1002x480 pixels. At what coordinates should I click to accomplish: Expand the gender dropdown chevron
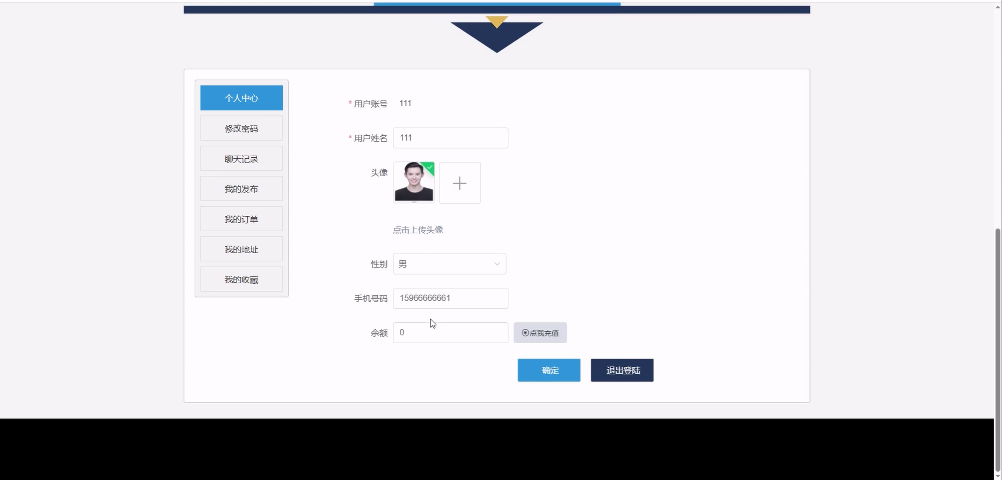pyautogui.click(x=497, y=264)
